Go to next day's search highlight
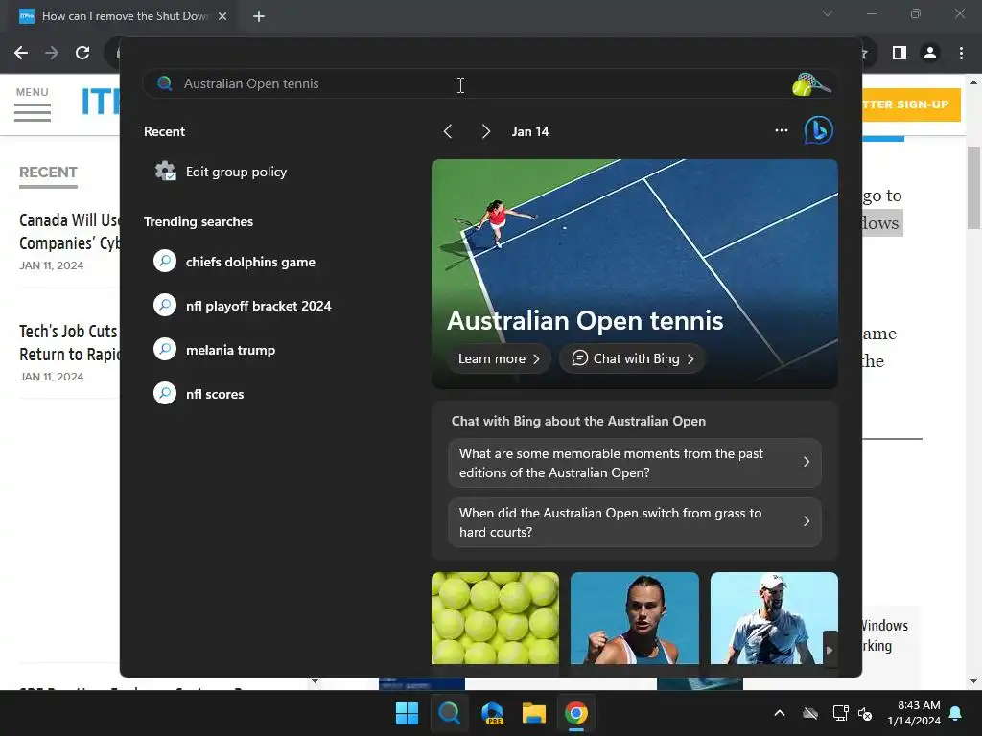The image size is (982, 736). [485, 131]
